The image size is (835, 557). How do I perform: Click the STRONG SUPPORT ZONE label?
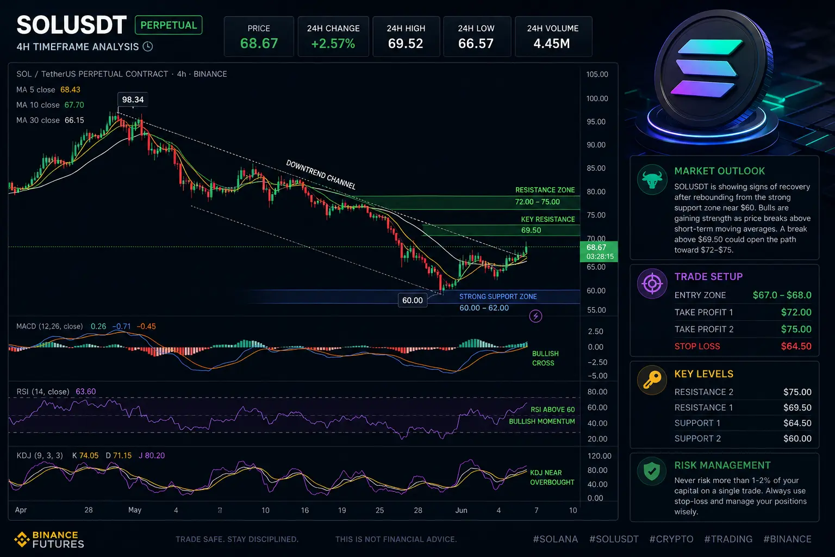click(x=498, y=296)
